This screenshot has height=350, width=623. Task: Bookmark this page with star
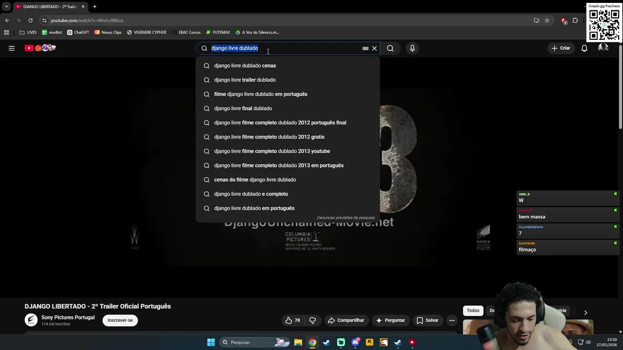(547, 20)
